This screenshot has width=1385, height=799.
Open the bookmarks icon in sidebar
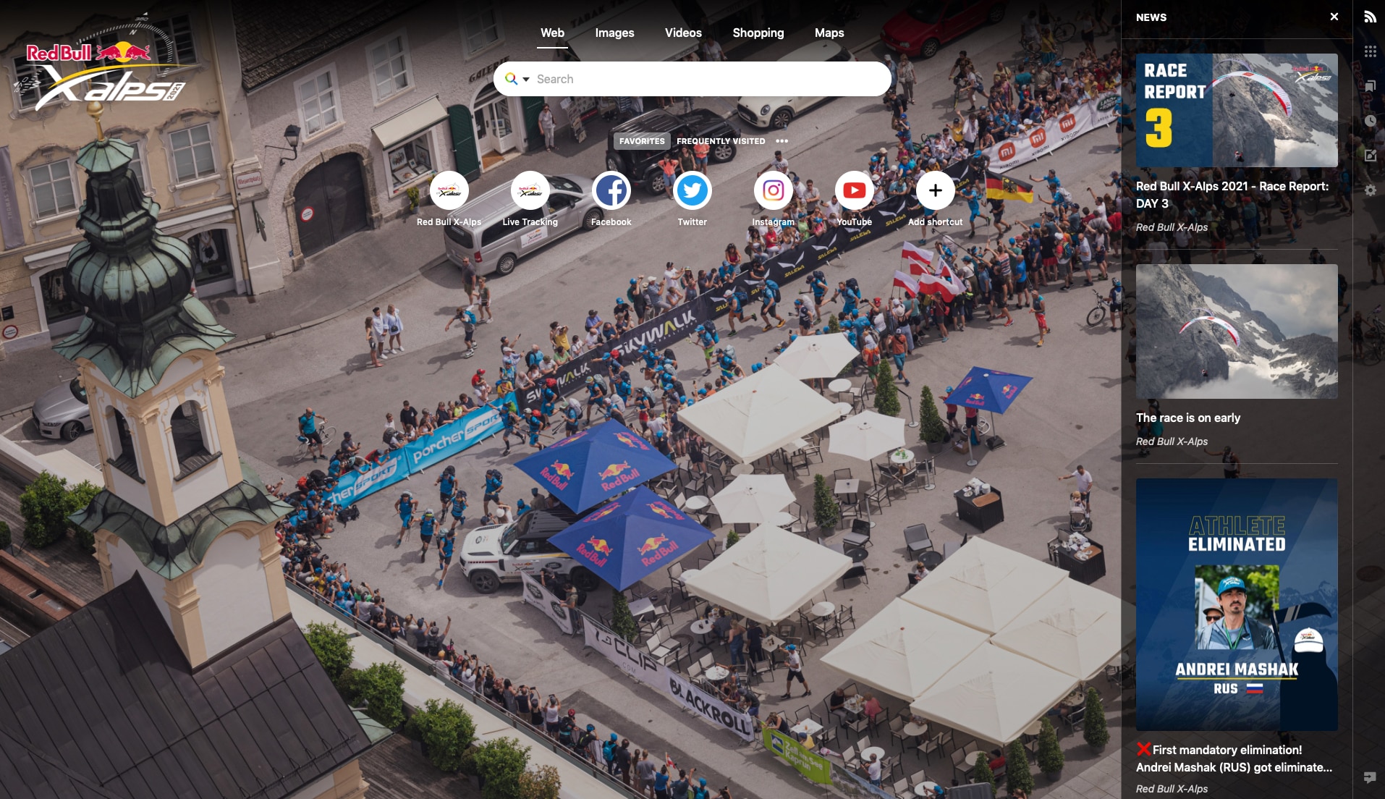click(x=1370, y=86)
